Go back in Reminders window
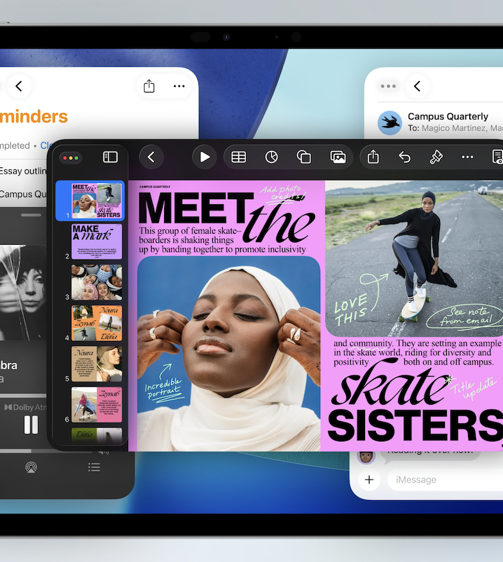This screenshot has width=503, height=562. pyautogui.click(x=19, y=86)
